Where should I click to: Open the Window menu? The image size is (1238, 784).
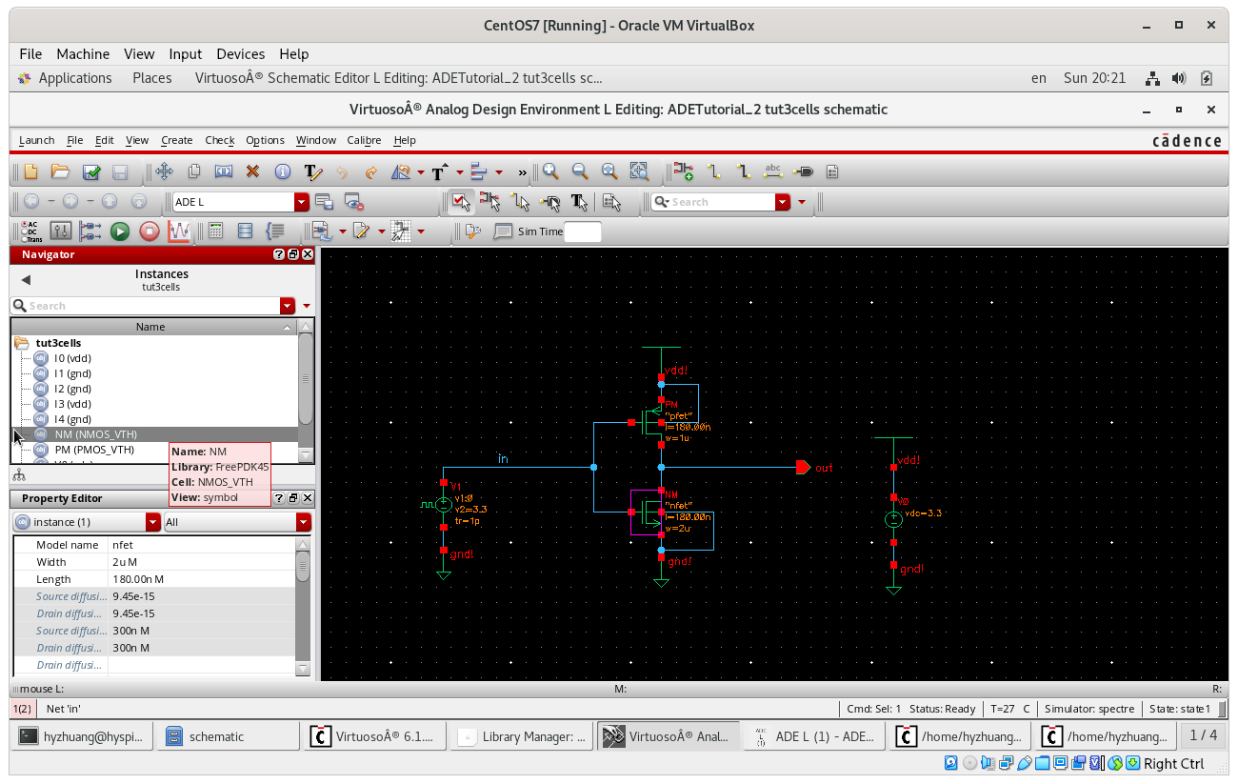315,140
